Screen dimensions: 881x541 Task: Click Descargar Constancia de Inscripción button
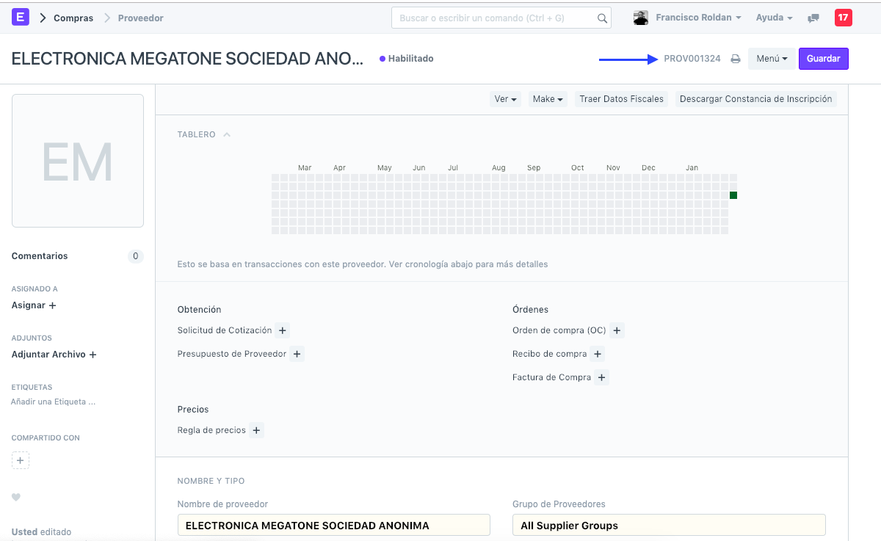(755, 99)
